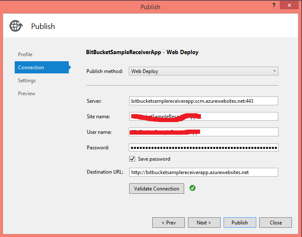Click the Close button at bottom
Image resolution: width=302 pixels, height=237 pixels.
coord(276,223)
